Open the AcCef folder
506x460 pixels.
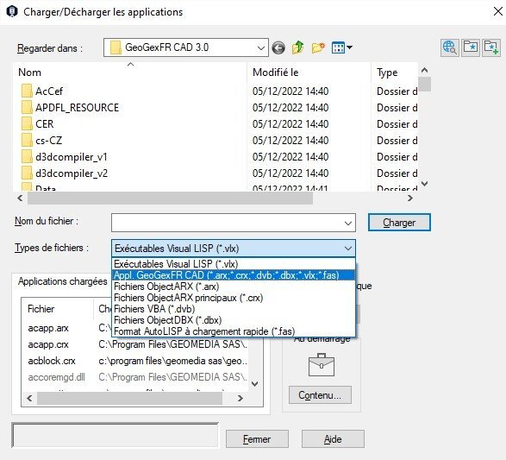pyautogui.click(x=49, y=91)
